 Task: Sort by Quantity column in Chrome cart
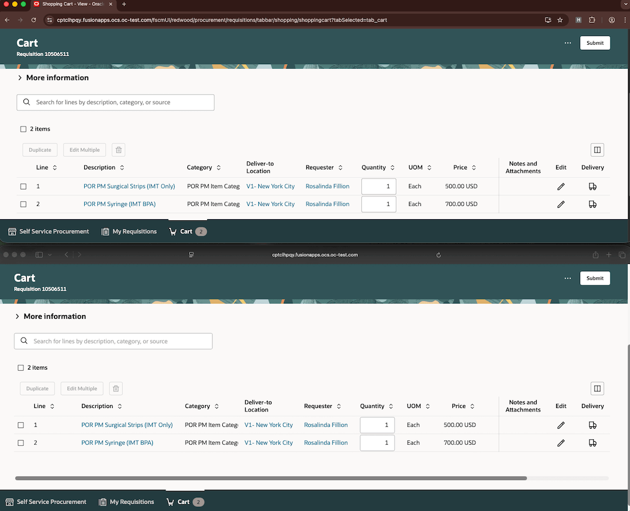pyautogui.click(x=392, y=168)
